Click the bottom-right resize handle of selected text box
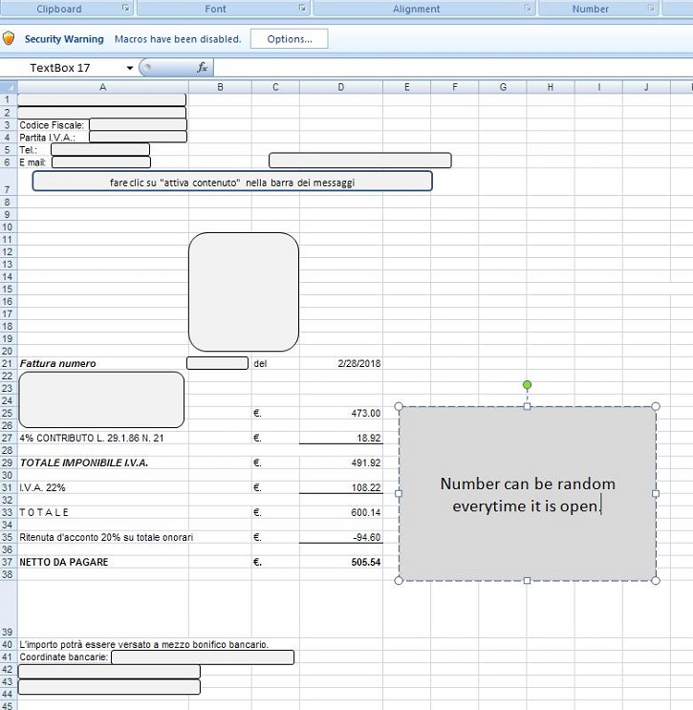The image size is (693, 710). (x=655, y=580)
